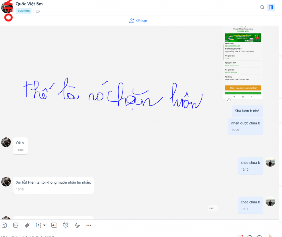Screen dimensions: 282x237
Task: Click the contact name Quốc Việt Bm
Action: (x=29, y=4)
